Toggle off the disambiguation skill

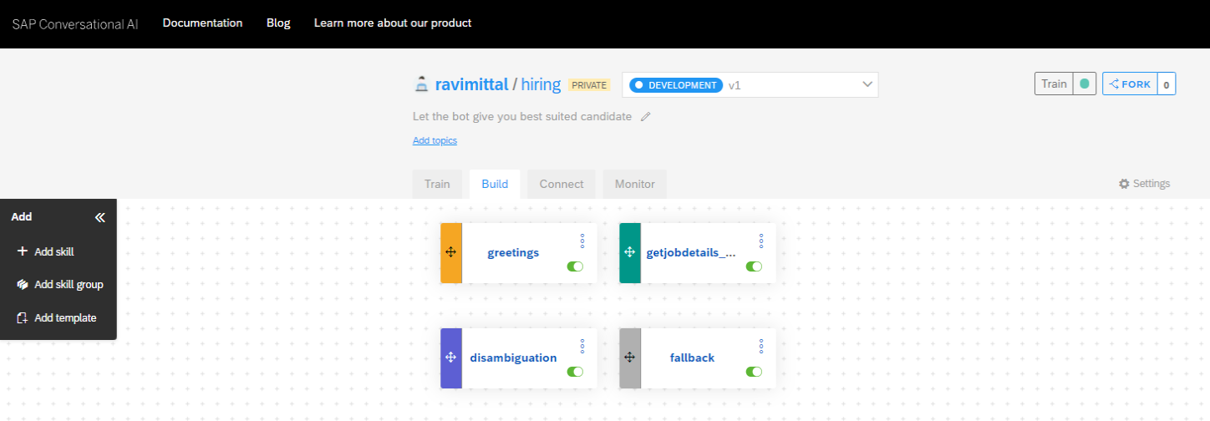575,372
